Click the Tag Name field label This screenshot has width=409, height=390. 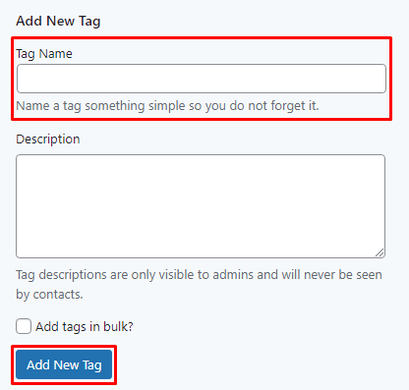(x=44, y=54)
